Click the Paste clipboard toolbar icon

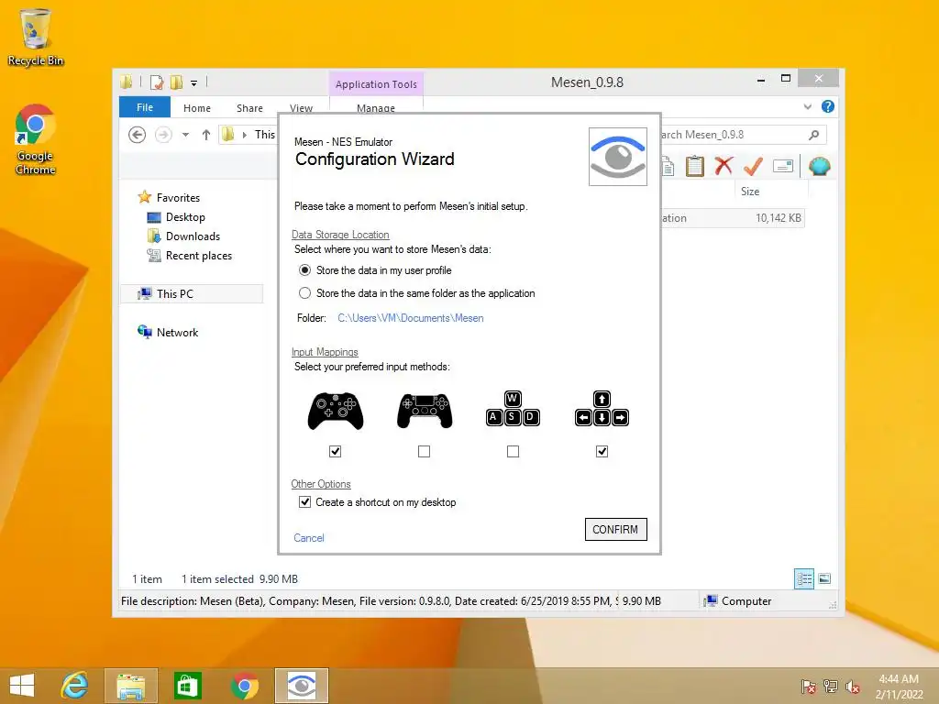695,167
